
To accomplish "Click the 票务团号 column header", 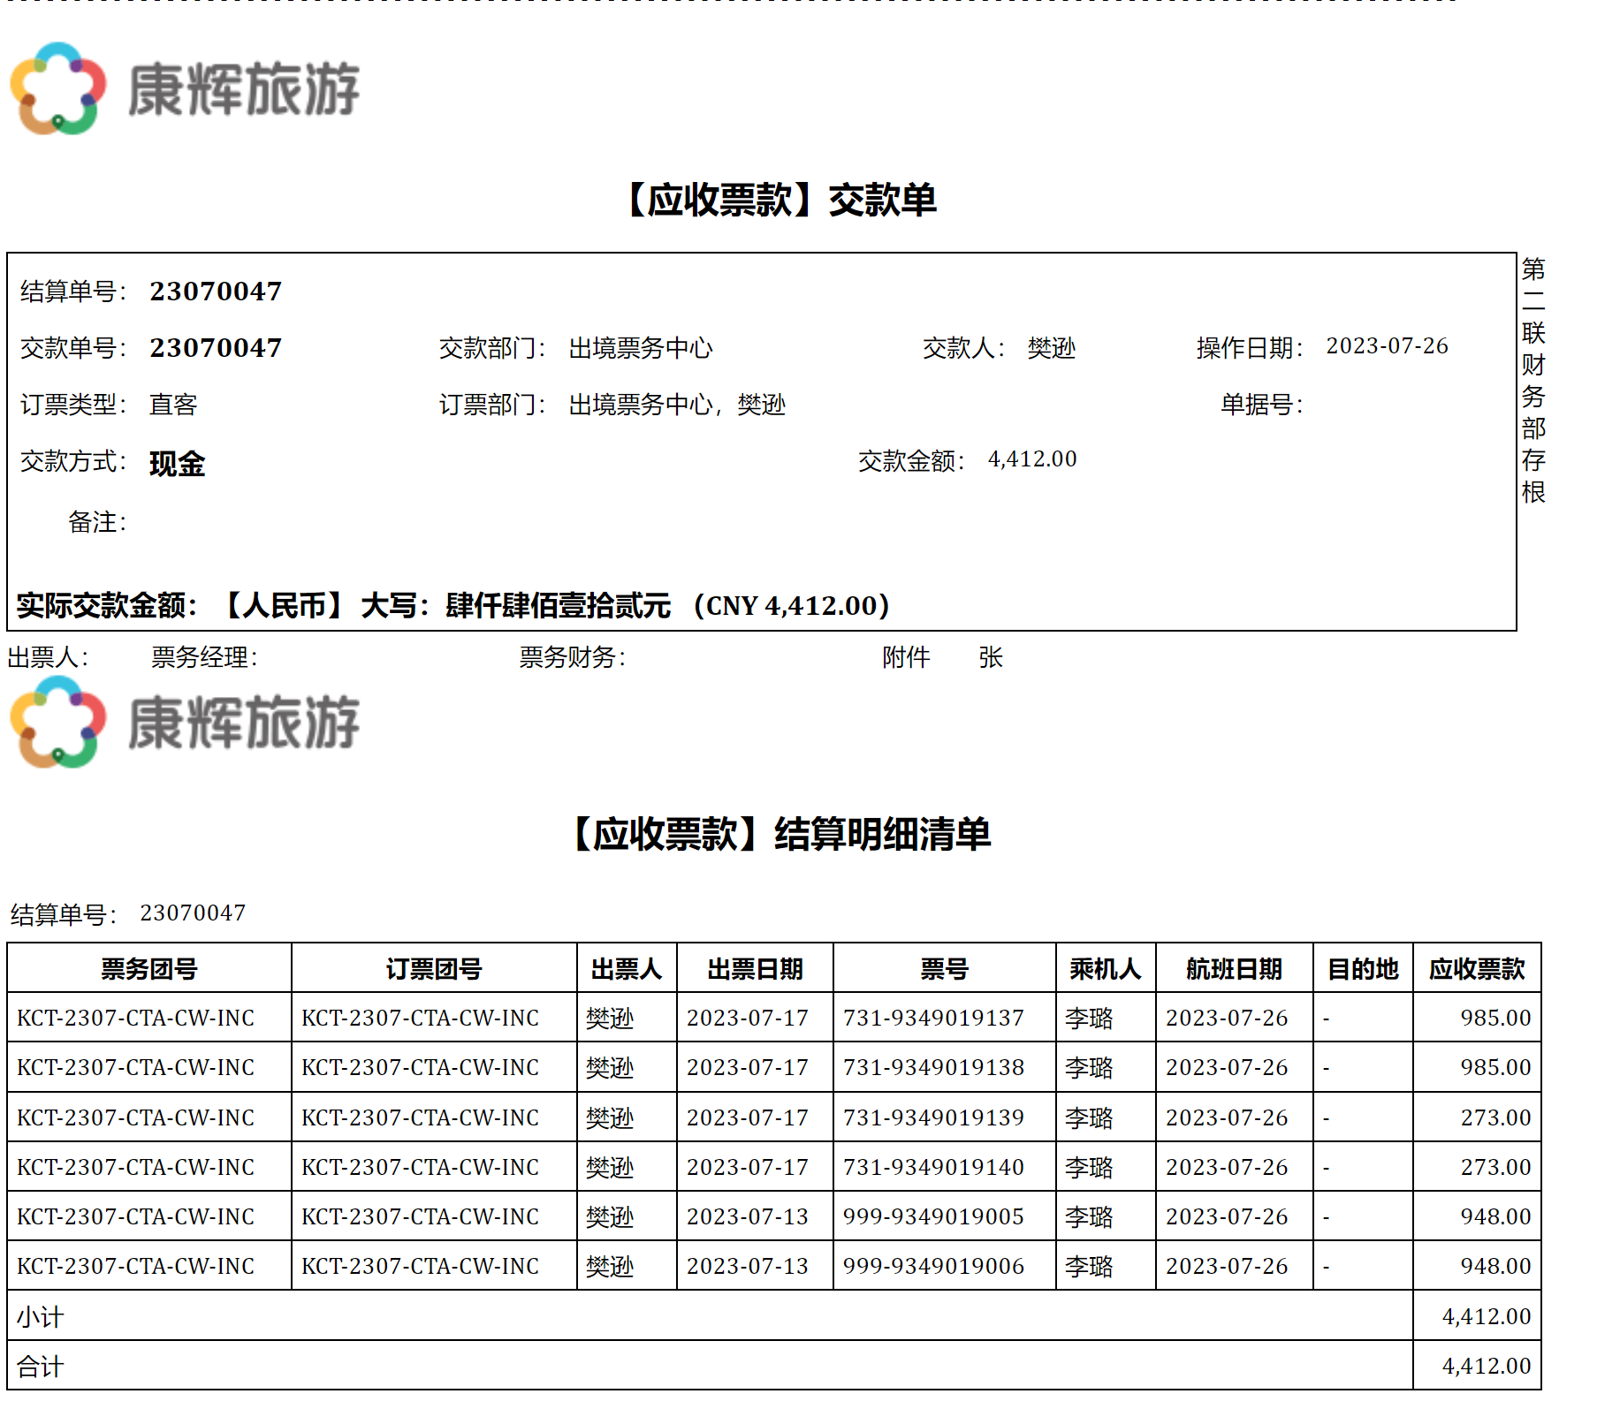I will coord(148,969).
